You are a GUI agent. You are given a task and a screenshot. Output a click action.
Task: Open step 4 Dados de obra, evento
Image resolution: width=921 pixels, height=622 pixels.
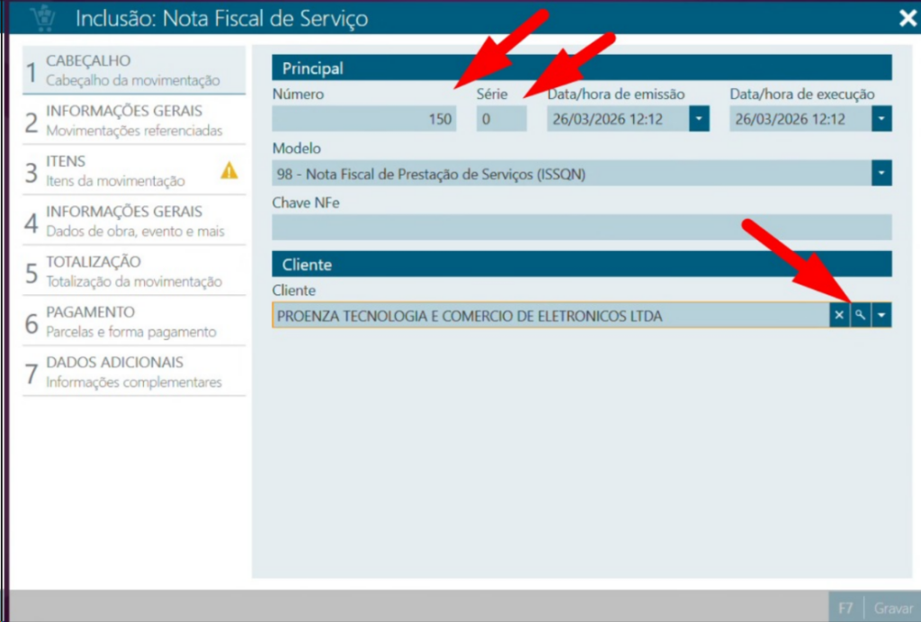pos(133,221)
